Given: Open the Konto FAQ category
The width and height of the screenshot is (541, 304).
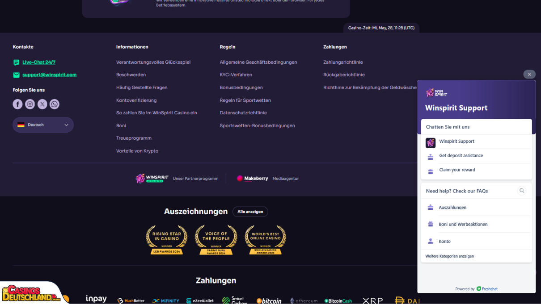Looking at the screenshot, I should point(476,242).
